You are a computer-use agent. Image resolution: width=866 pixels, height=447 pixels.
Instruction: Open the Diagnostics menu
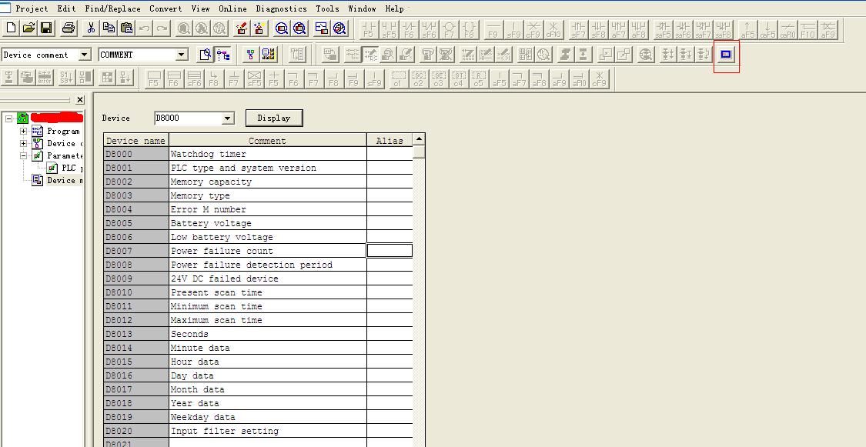pos(281,8)
